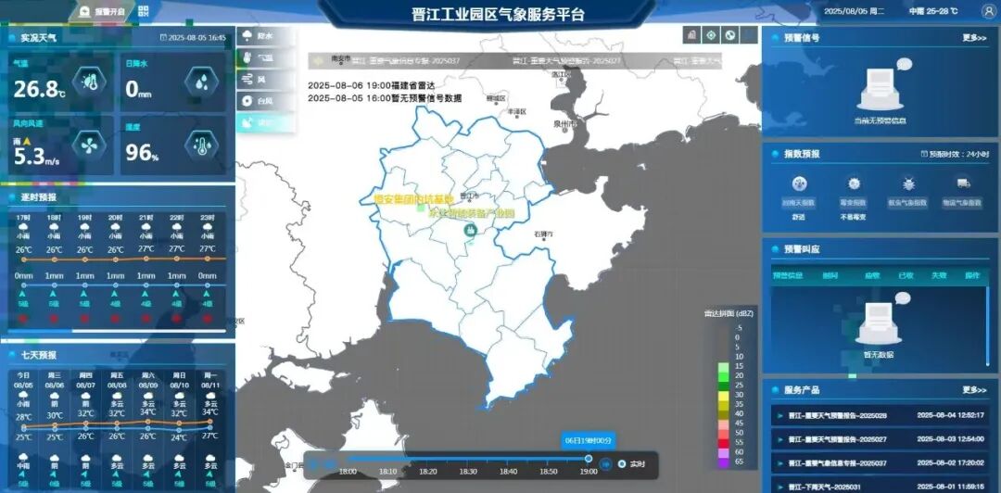Screen dimensions: 1001x493
Task: Click the wind fan icon
Action: tap(90, 145)
